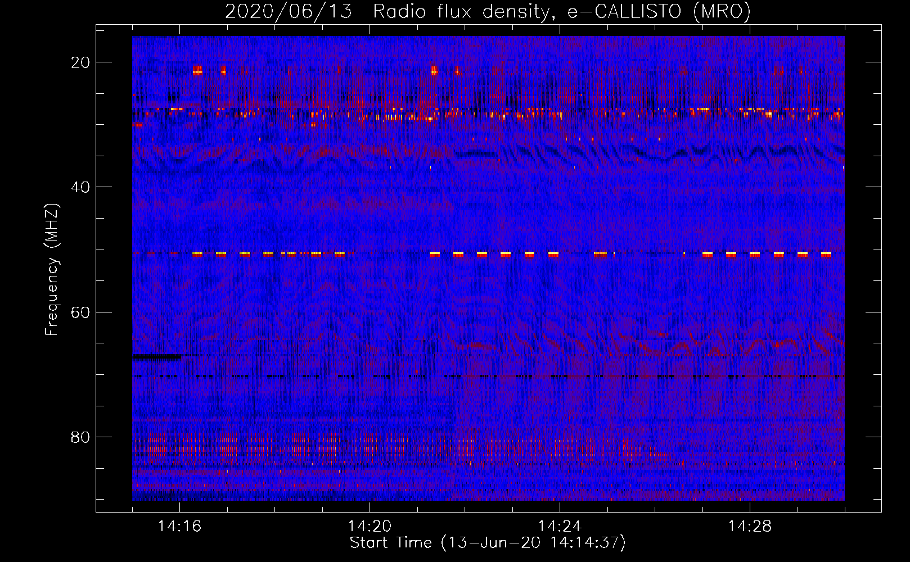Click the first bright dash on the 50 MHz line
Screen dimensions: 910x562
click(197, 254)
